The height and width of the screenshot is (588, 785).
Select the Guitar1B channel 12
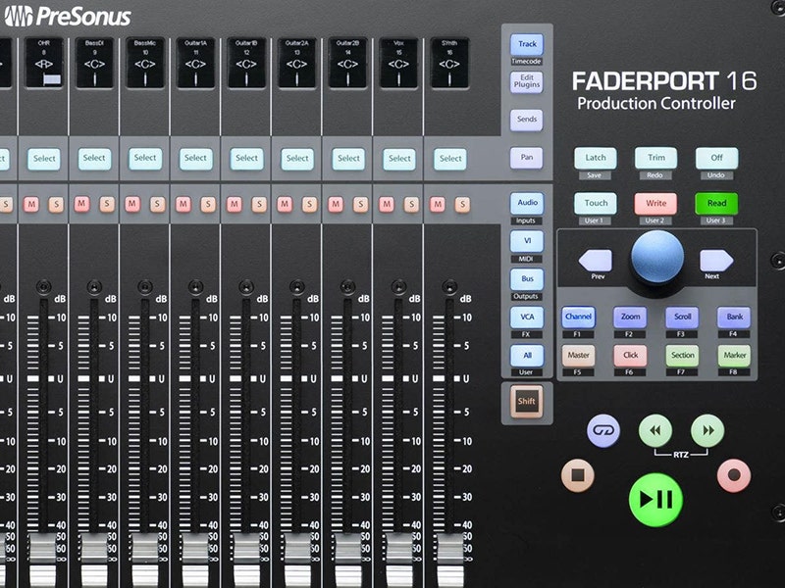point(247,159)
